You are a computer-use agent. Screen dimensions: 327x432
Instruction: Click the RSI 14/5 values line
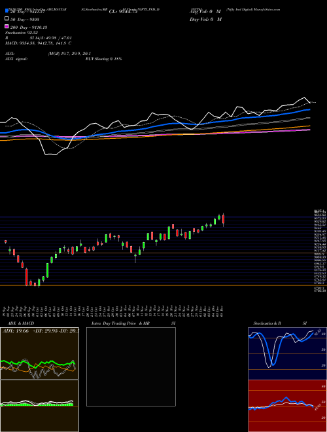click(39, 38)
